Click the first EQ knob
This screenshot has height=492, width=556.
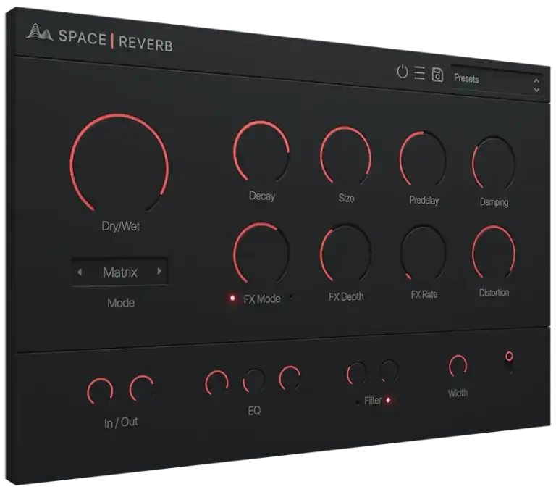tap(216, 383)
